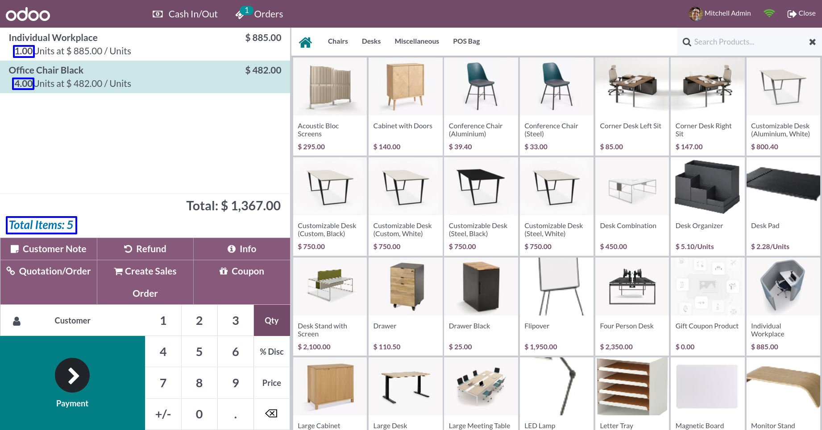822x430 pixels.
Task: Clear search with the X icon
Action: 812,42
